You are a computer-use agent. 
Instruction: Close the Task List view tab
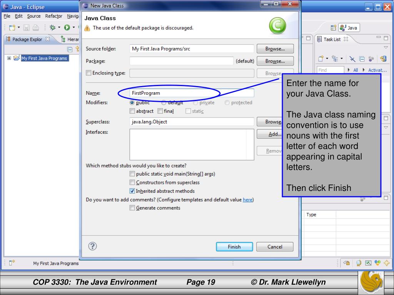[x=346, y=39]
